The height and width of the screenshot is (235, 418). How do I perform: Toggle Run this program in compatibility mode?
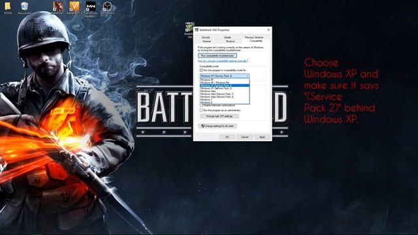201,70
